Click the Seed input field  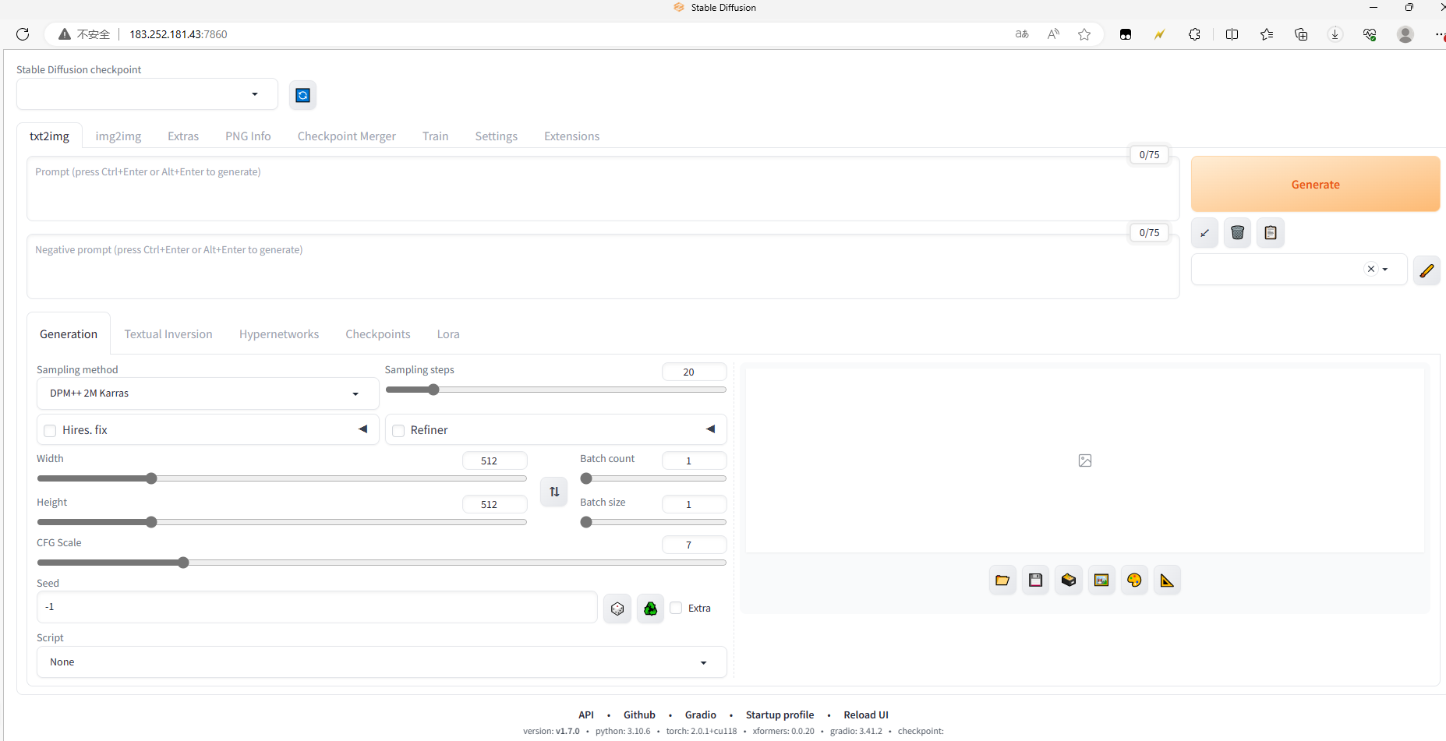point(316,607)
